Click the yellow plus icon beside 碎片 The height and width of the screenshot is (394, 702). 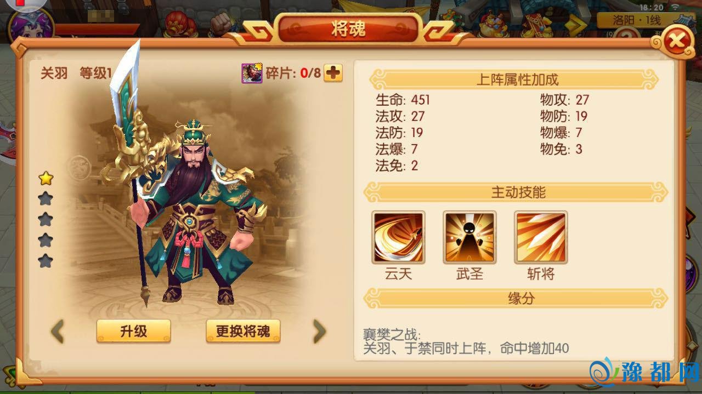pyautogui.click(x=333, y=73)
